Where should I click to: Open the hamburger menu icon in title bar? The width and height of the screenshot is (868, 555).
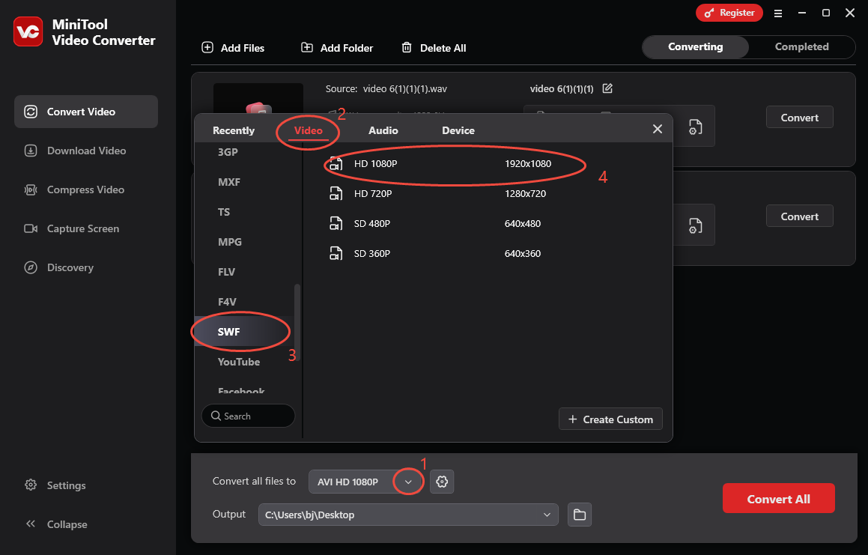(x=778, y=13)
